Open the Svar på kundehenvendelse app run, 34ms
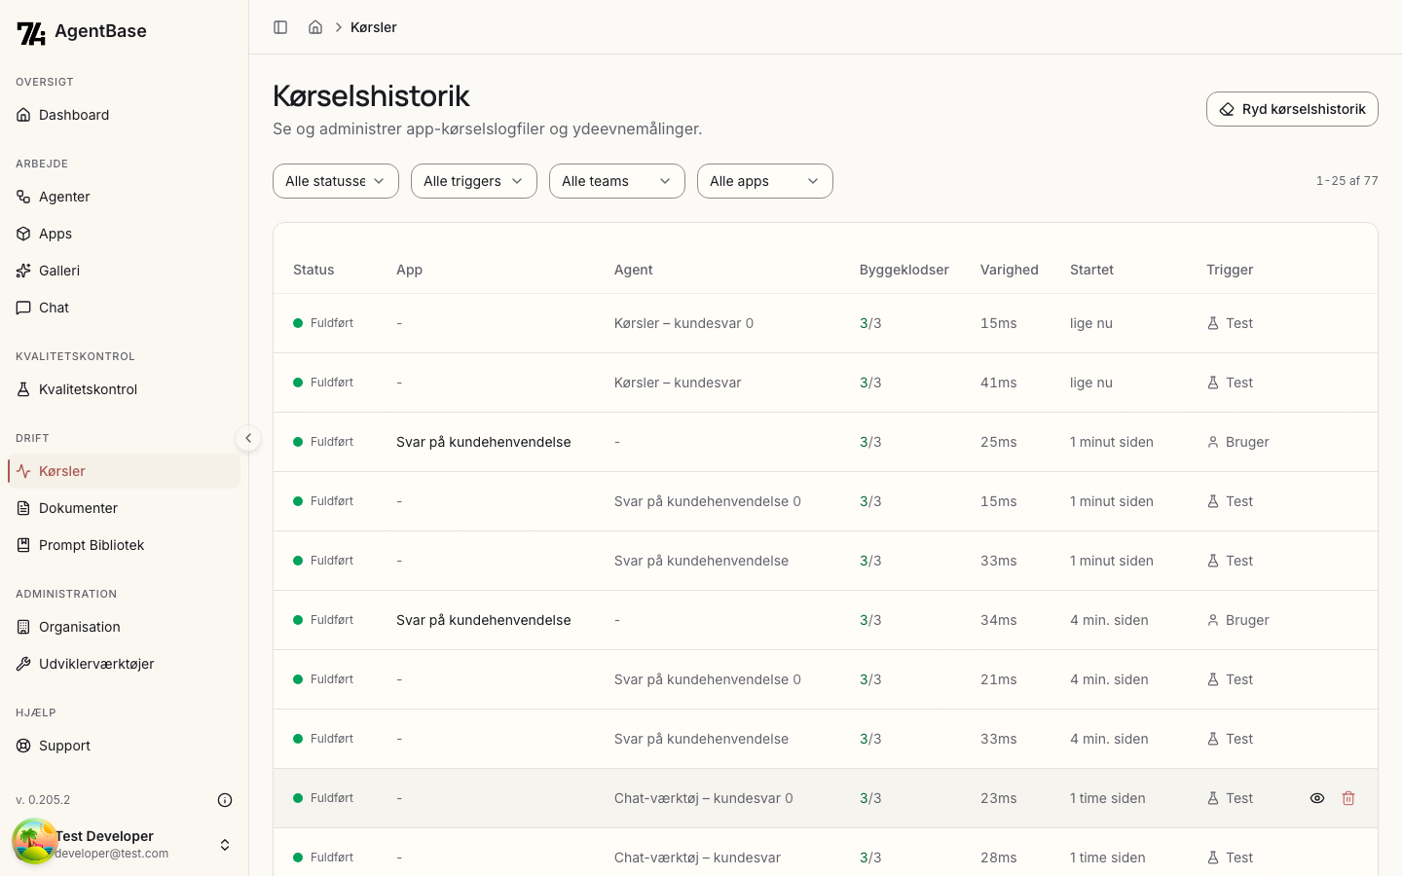The width and height of the screenshot is (1402, 876). click(826, 620)
